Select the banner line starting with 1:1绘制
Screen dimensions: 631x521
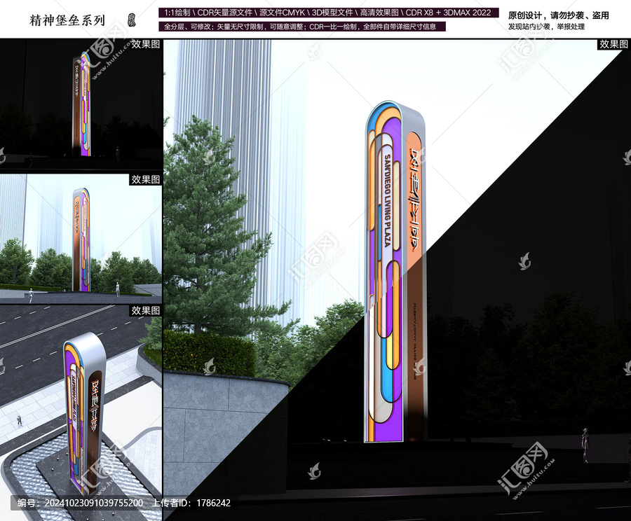(328, 13)
